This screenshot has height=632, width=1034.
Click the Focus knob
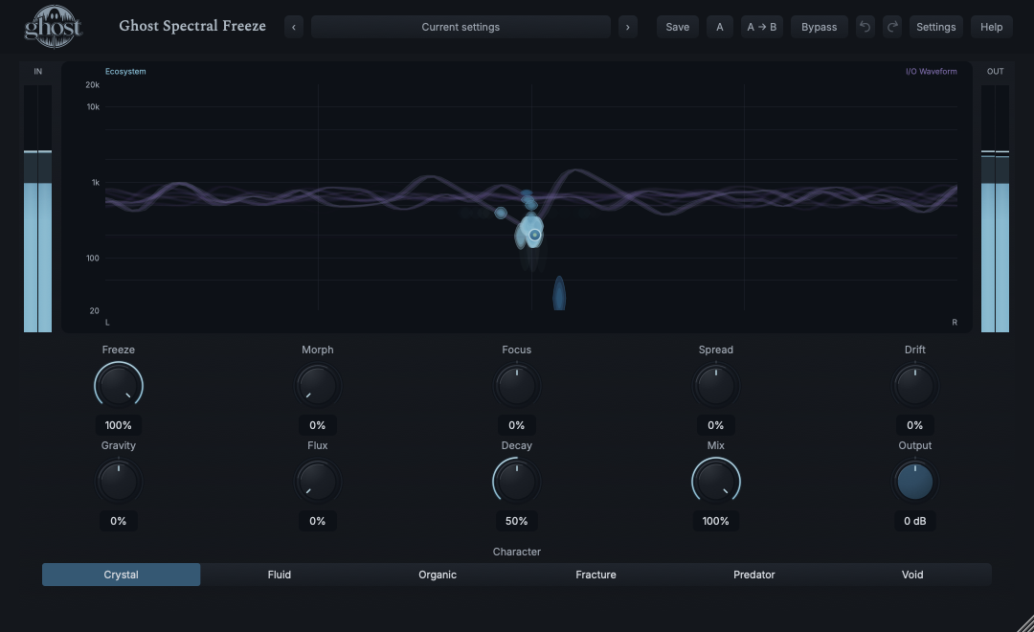[x=516, y=385]
